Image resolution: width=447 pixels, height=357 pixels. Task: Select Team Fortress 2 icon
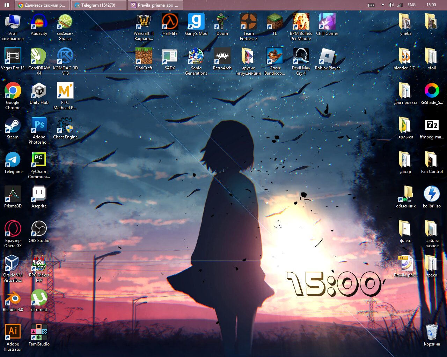(x=248, y=27)
